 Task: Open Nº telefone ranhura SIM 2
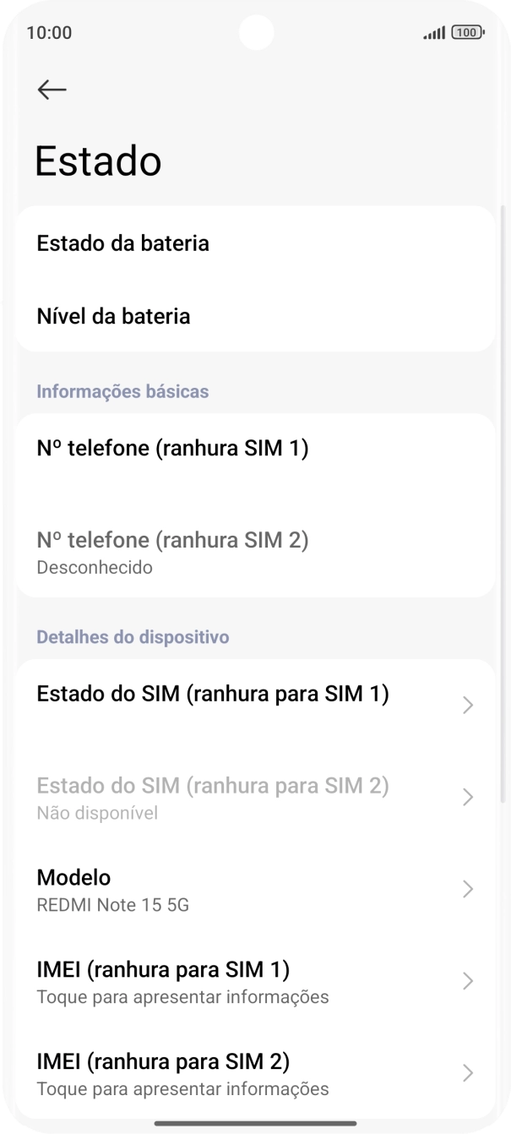point(172,549)
